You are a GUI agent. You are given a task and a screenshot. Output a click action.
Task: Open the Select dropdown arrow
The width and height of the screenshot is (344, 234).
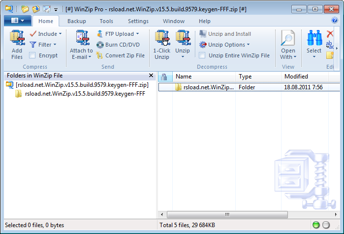pos(314,57)
